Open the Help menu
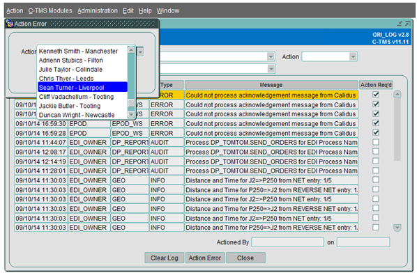This screenshot has width=417, height=275. click(145, 11)
